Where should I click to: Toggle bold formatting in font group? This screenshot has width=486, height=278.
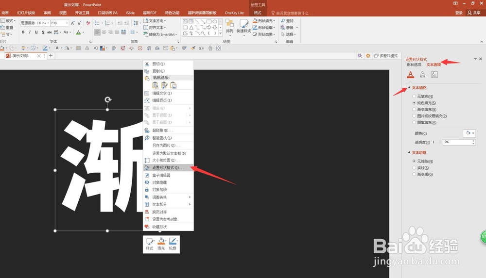[x=23, y=32]
